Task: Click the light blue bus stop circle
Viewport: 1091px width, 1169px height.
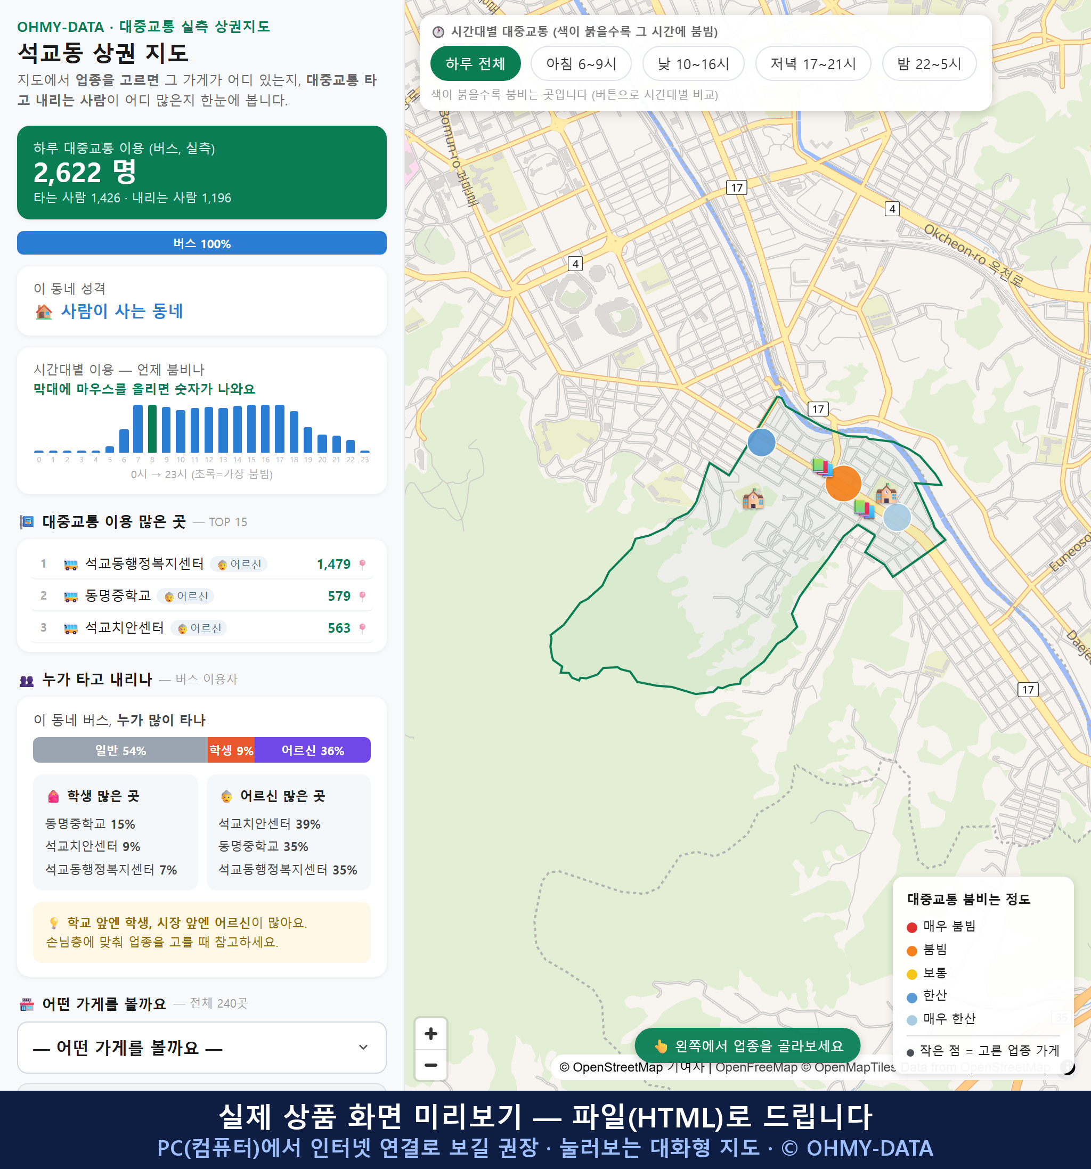Action: tap(897, 518)
